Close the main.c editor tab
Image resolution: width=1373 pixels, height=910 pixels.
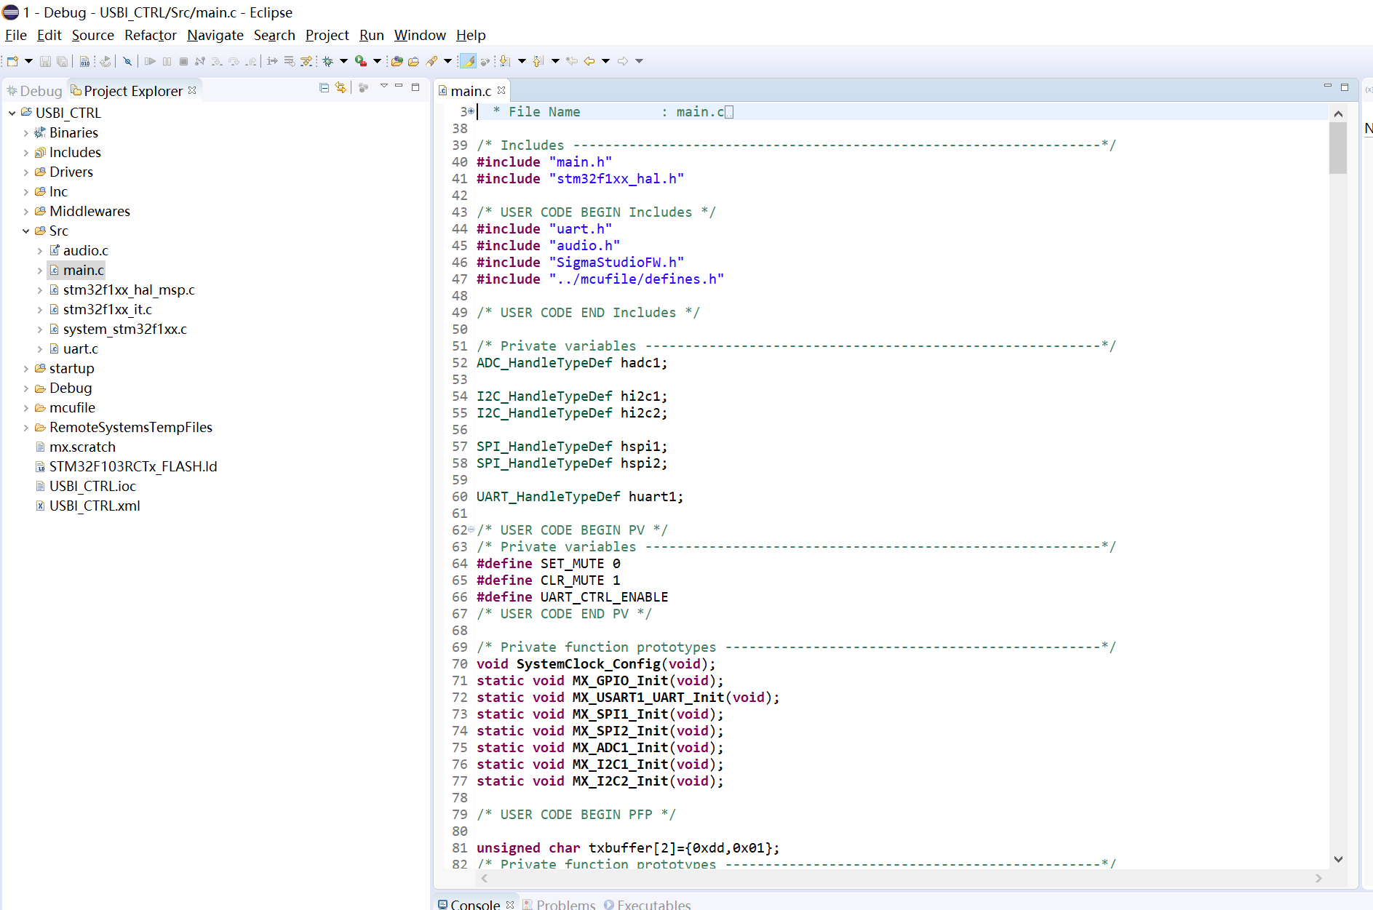pos(501,90)
